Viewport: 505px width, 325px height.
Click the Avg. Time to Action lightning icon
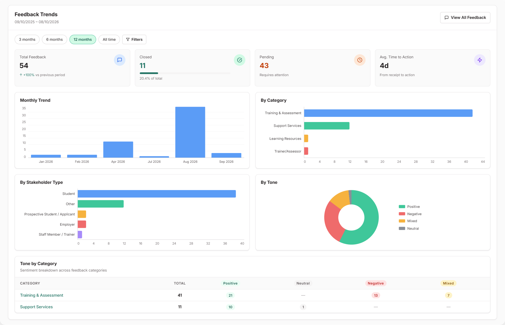(480, 60)
